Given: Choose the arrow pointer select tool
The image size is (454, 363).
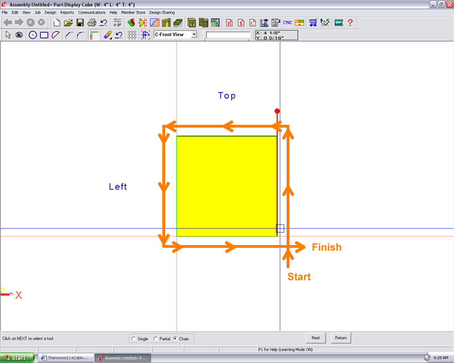Looking at the screenshot, I should tap(8, 35).
